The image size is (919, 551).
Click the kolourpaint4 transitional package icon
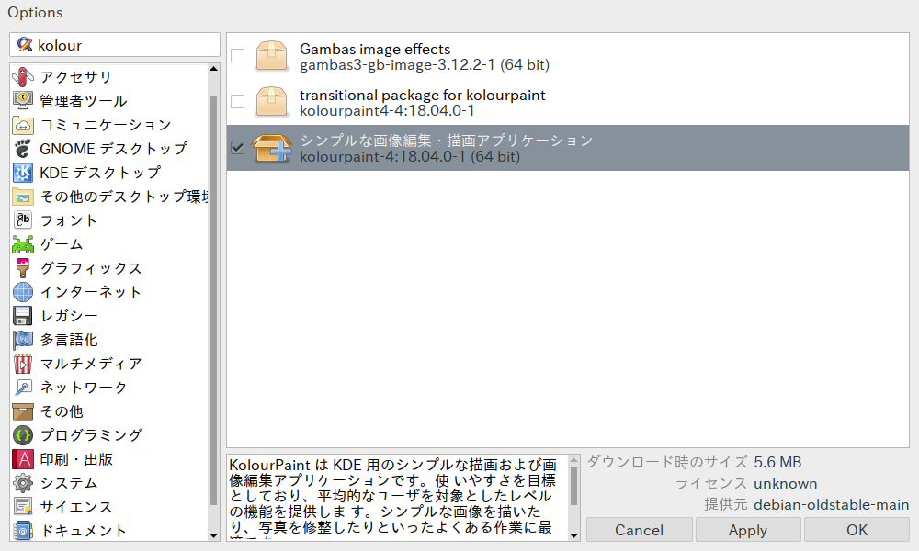click(271, 101)
